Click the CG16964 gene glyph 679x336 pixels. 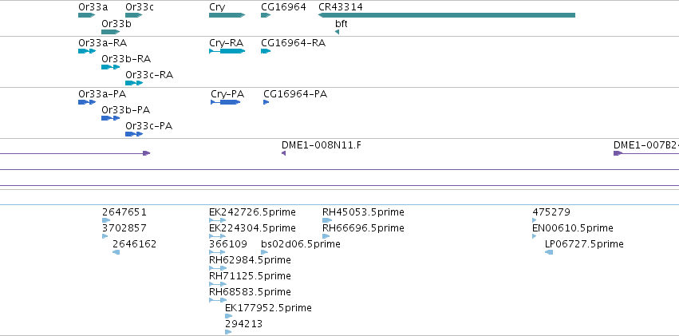pos(266,15)
